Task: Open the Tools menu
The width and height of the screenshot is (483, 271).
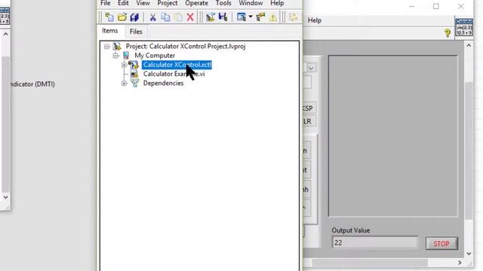Action: [x=223, y=3]
